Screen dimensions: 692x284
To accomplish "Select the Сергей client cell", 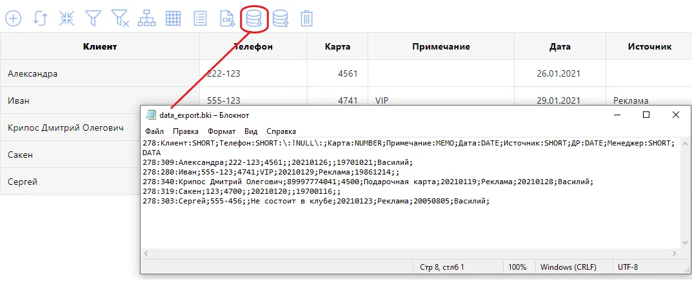I will pos(70,182).
